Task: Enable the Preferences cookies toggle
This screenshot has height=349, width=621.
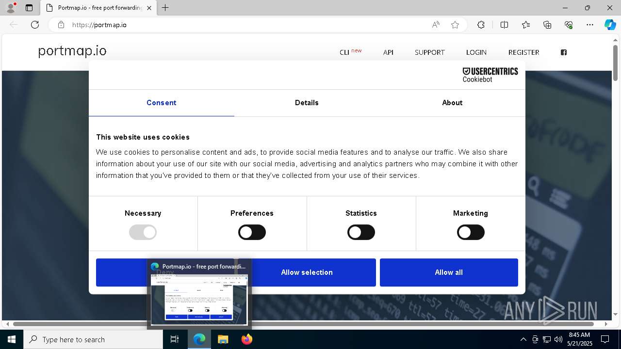Action: 252,232
